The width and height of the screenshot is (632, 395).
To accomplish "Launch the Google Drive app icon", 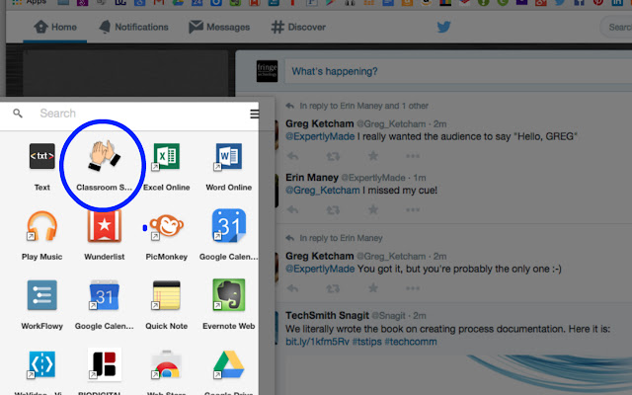I will coord(228,364).
